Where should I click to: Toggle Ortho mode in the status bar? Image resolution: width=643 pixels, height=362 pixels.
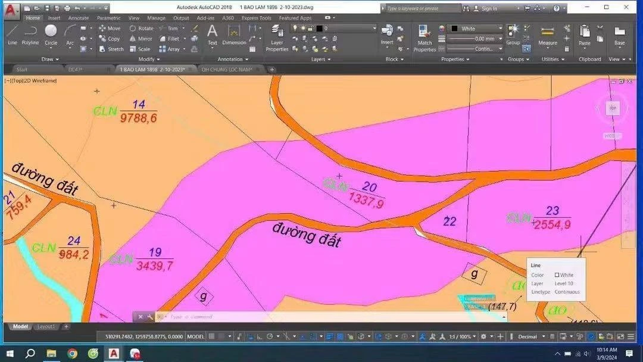click(x=260, y=336)
